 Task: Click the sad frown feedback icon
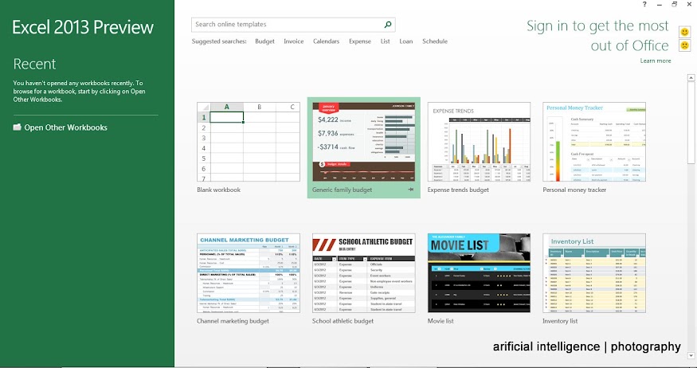pyautogui.click(x=684, y=45)
